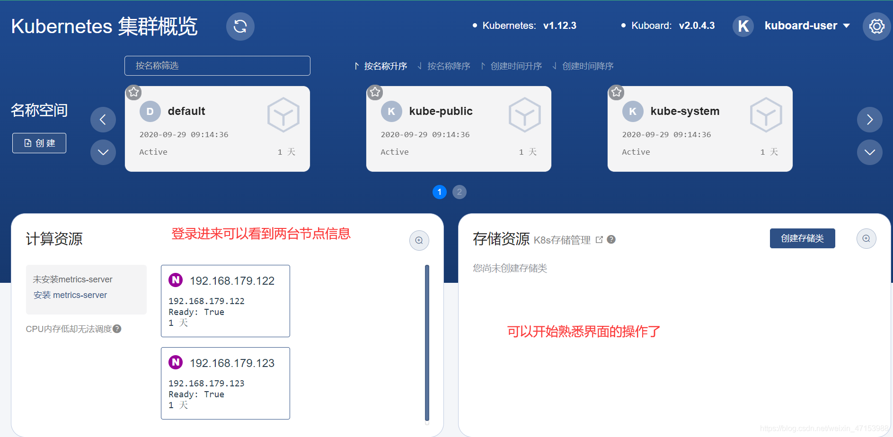Click 创建存储类 button

[x=803, y=238]
